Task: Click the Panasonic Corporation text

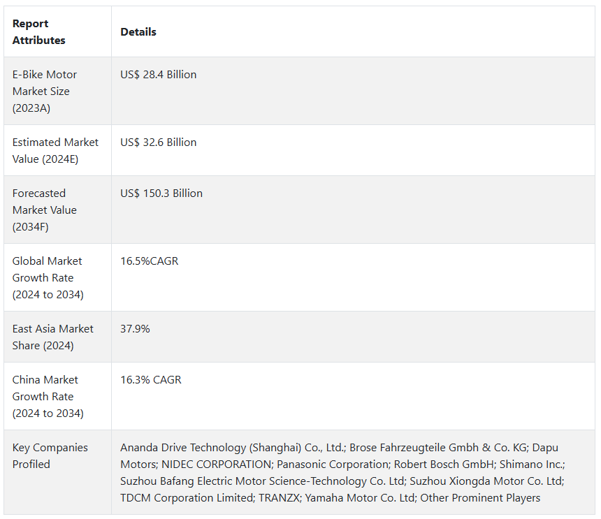Action: point(333,465)
